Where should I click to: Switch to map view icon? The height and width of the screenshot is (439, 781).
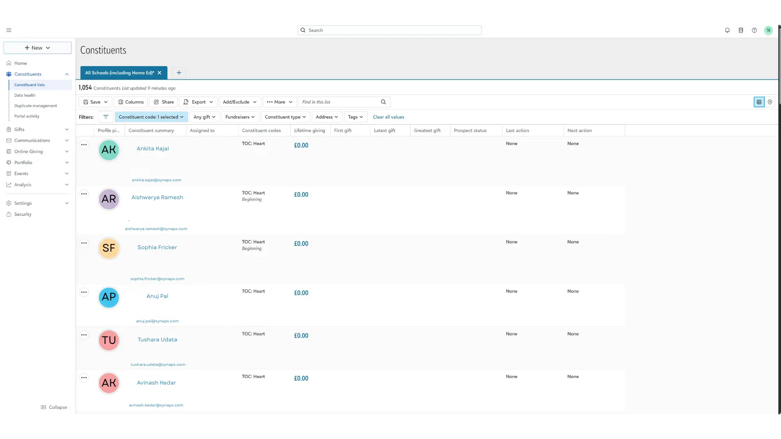click(770, 102)
